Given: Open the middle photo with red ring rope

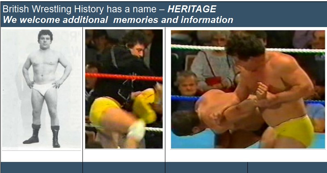Looking at the screenshot, I should coord(124,89).
